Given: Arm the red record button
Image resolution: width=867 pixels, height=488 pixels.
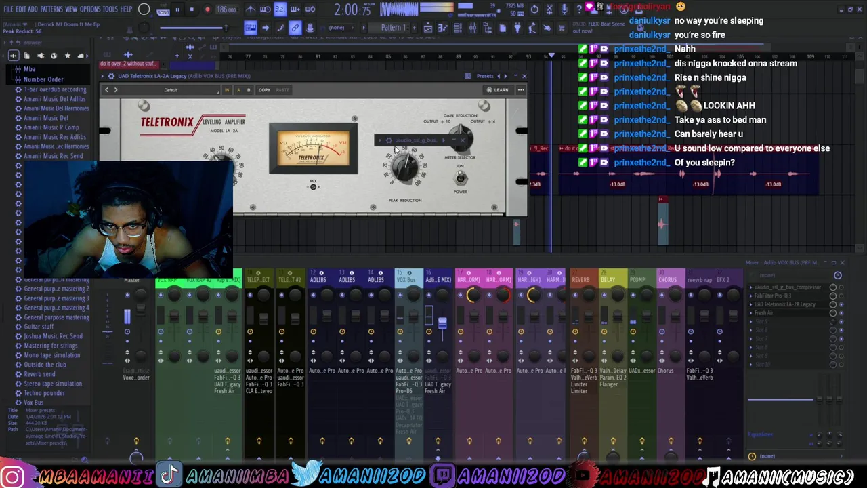Looking at the screenshot, I should (207, 9).
